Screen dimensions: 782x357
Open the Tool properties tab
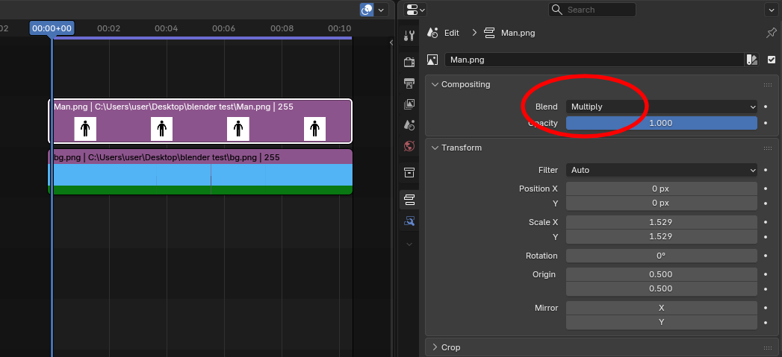tap(409, 35)
